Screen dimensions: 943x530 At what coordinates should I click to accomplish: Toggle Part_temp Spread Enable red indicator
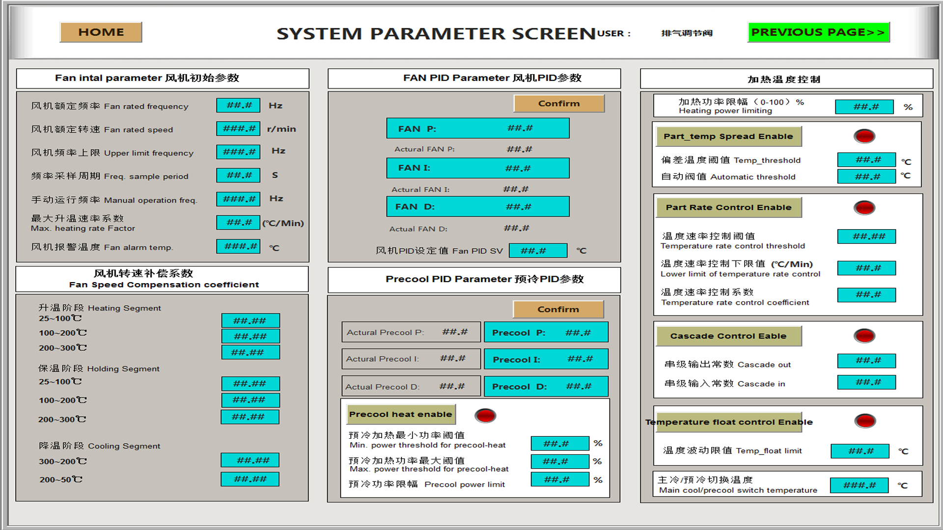point(864,136)
